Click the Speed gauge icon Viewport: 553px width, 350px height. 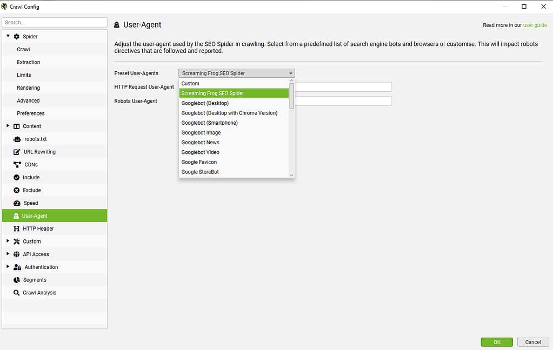coord(17,203)
